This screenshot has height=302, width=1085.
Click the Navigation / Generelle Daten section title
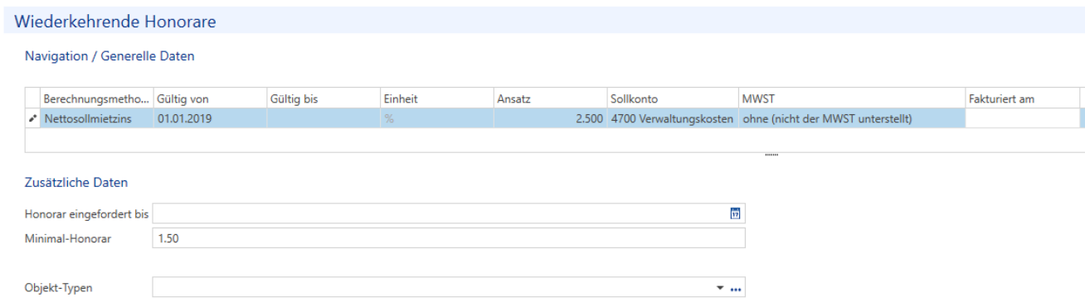tap(110, 56)
